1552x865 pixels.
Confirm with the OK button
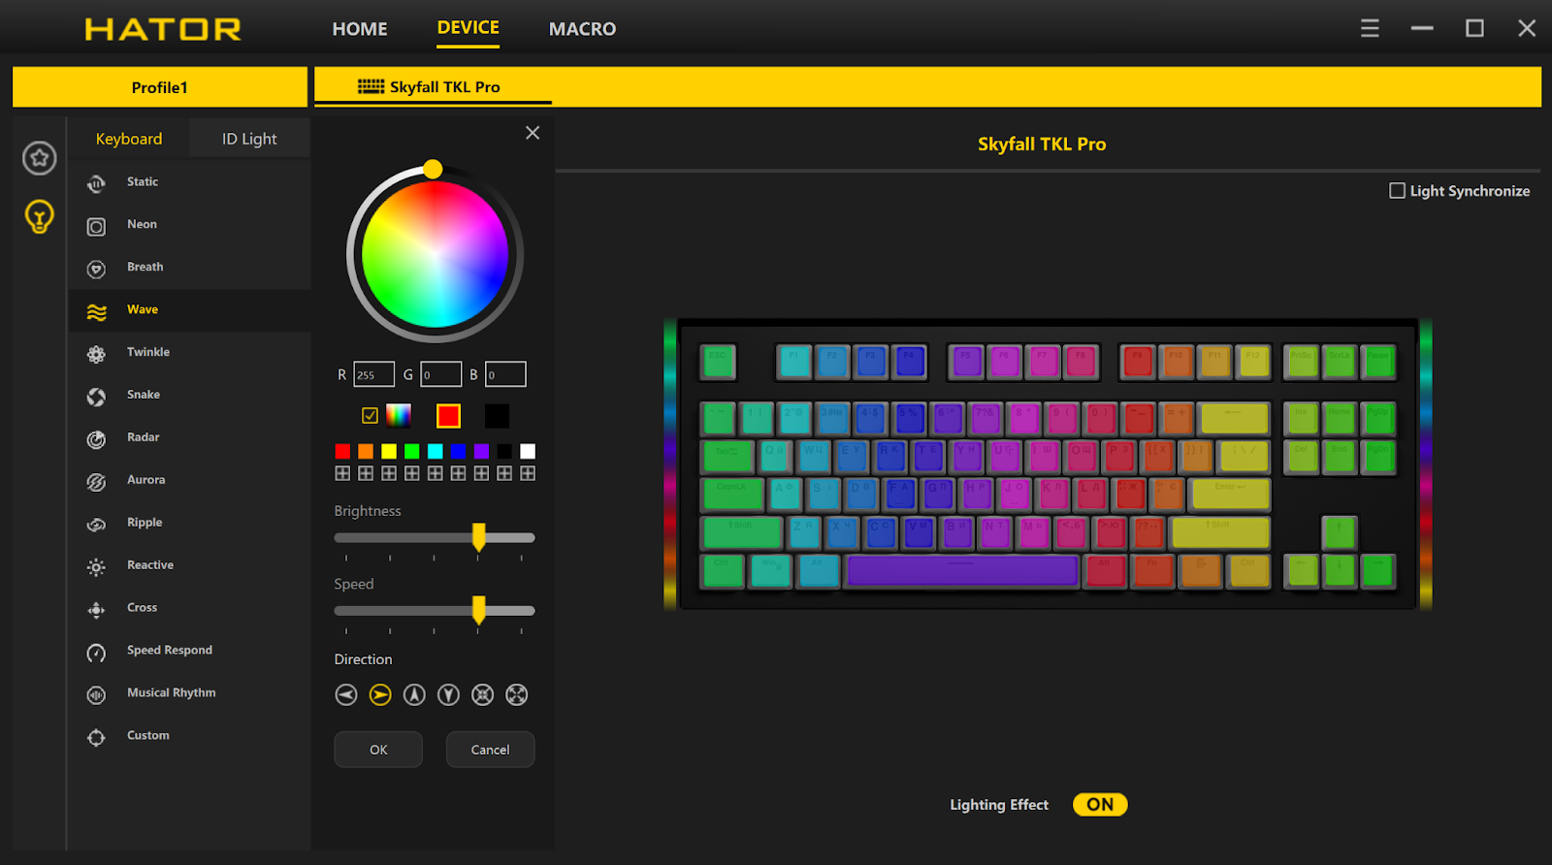[x=378, y=750]
